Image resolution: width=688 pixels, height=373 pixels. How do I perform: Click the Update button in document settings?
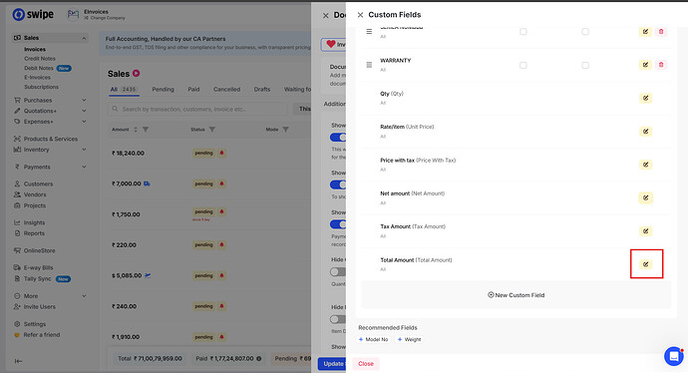[332, 364]
